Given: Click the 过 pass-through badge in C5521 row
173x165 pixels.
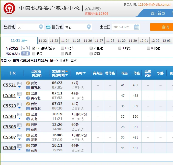Looking at the screenshot, I should [28, 88].
